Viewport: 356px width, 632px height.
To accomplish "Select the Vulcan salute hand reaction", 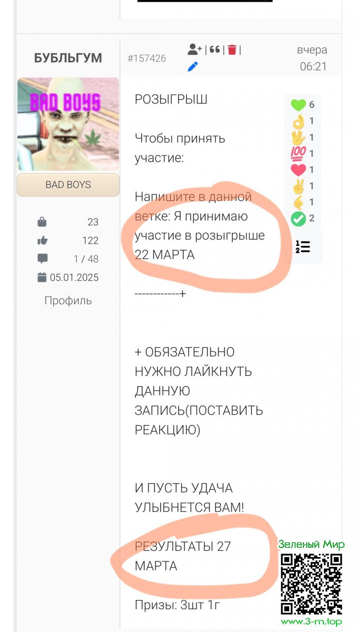I will pyautogui.click(x=298, y=137).
